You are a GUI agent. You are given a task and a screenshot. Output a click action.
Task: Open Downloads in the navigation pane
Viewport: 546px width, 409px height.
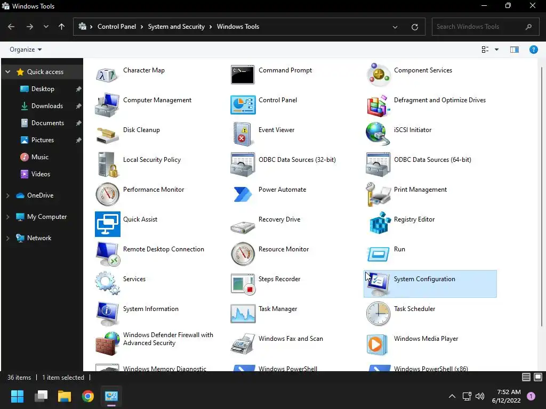47,106
